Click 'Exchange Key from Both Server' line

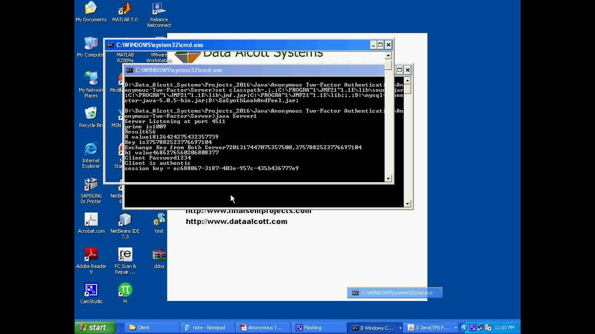click(243, 148)
